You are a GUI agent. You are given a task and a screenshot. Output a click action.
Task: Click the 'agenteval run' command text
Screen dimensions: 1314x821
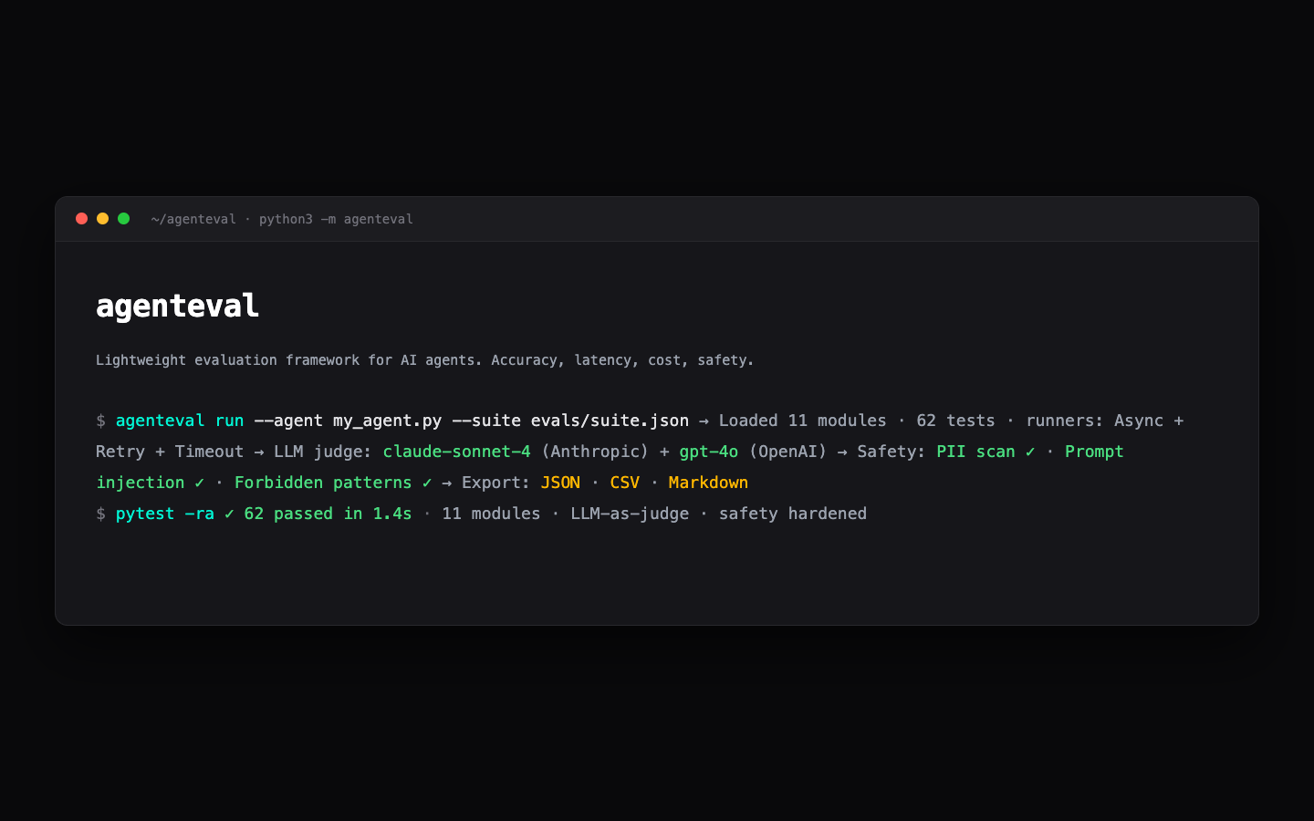pyautogui.click(x=180, y=421)
